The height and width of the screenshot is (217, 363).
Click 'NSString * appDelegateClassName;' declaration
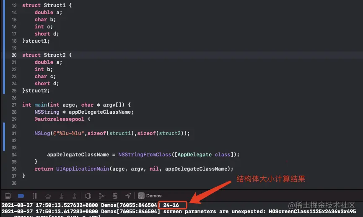84,112
